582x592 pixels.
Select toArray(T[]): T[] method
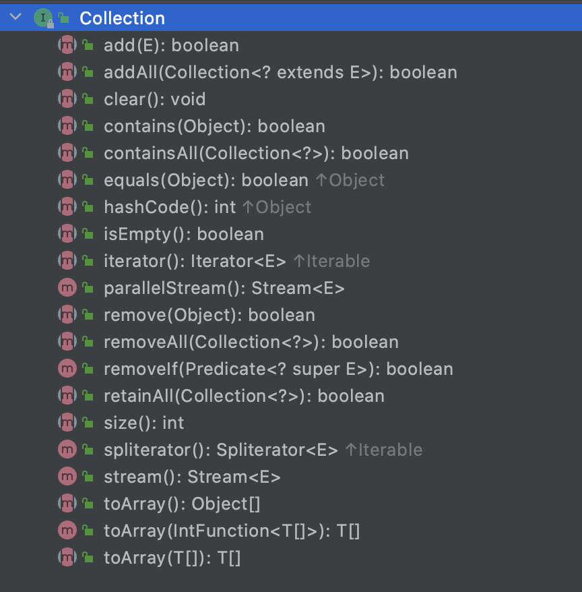tap(172, 558)
